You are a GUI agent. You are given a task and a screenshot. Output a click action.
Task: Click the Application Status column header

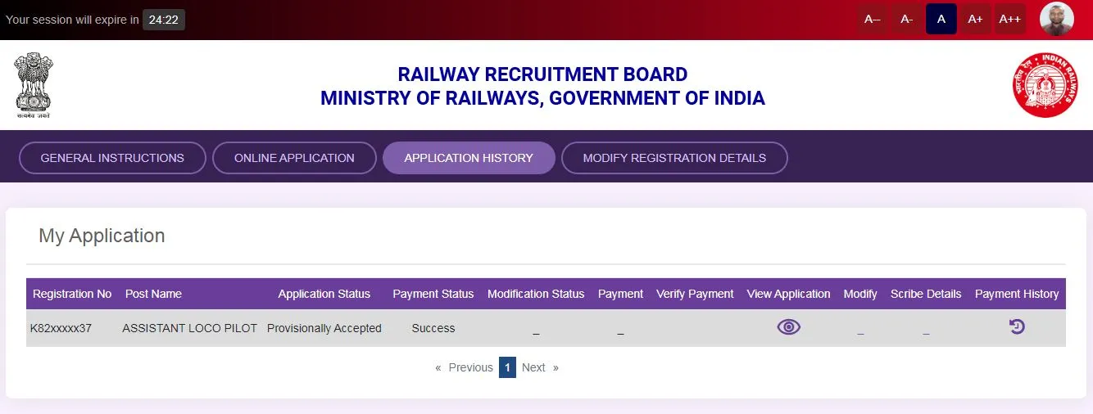point(324,294)
